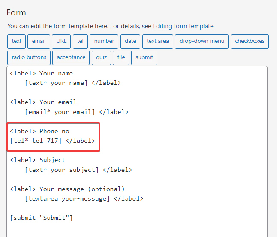Add a URL field tag
Viewport: 277px width, 237px height.
pos(61,41)
